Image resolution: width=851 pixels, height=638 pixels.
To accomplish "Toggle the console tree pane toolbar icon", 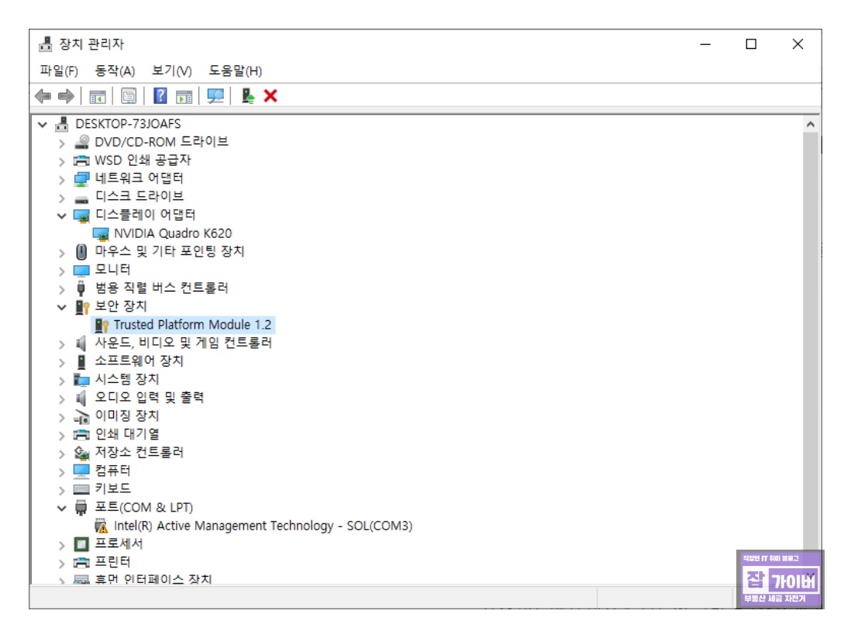I will [98, 97].
